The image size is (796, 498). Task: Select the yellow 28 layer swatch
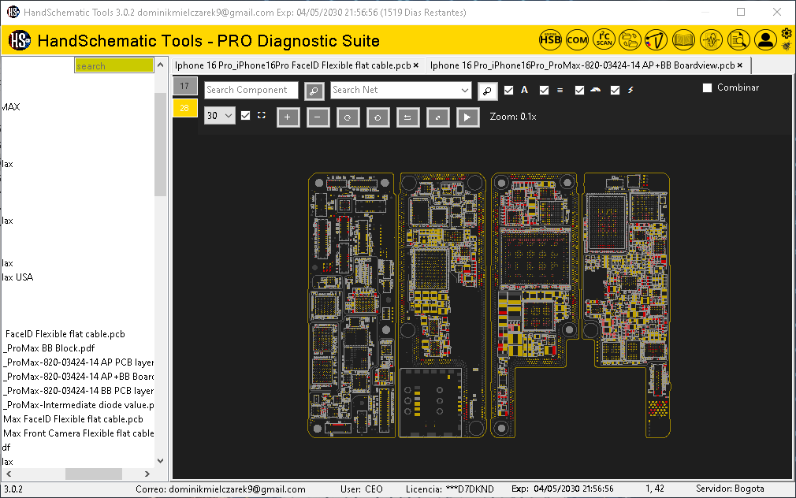coord(184,107)
